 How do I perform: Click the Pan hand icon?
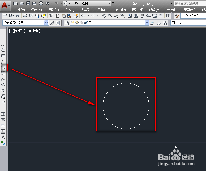(x=104, y=16)
